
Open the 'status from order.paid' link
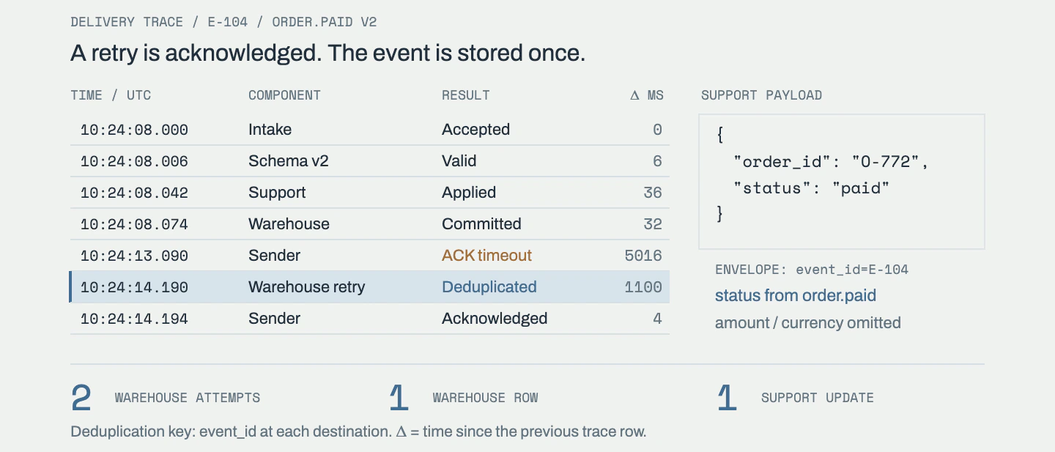click(796, 295)
